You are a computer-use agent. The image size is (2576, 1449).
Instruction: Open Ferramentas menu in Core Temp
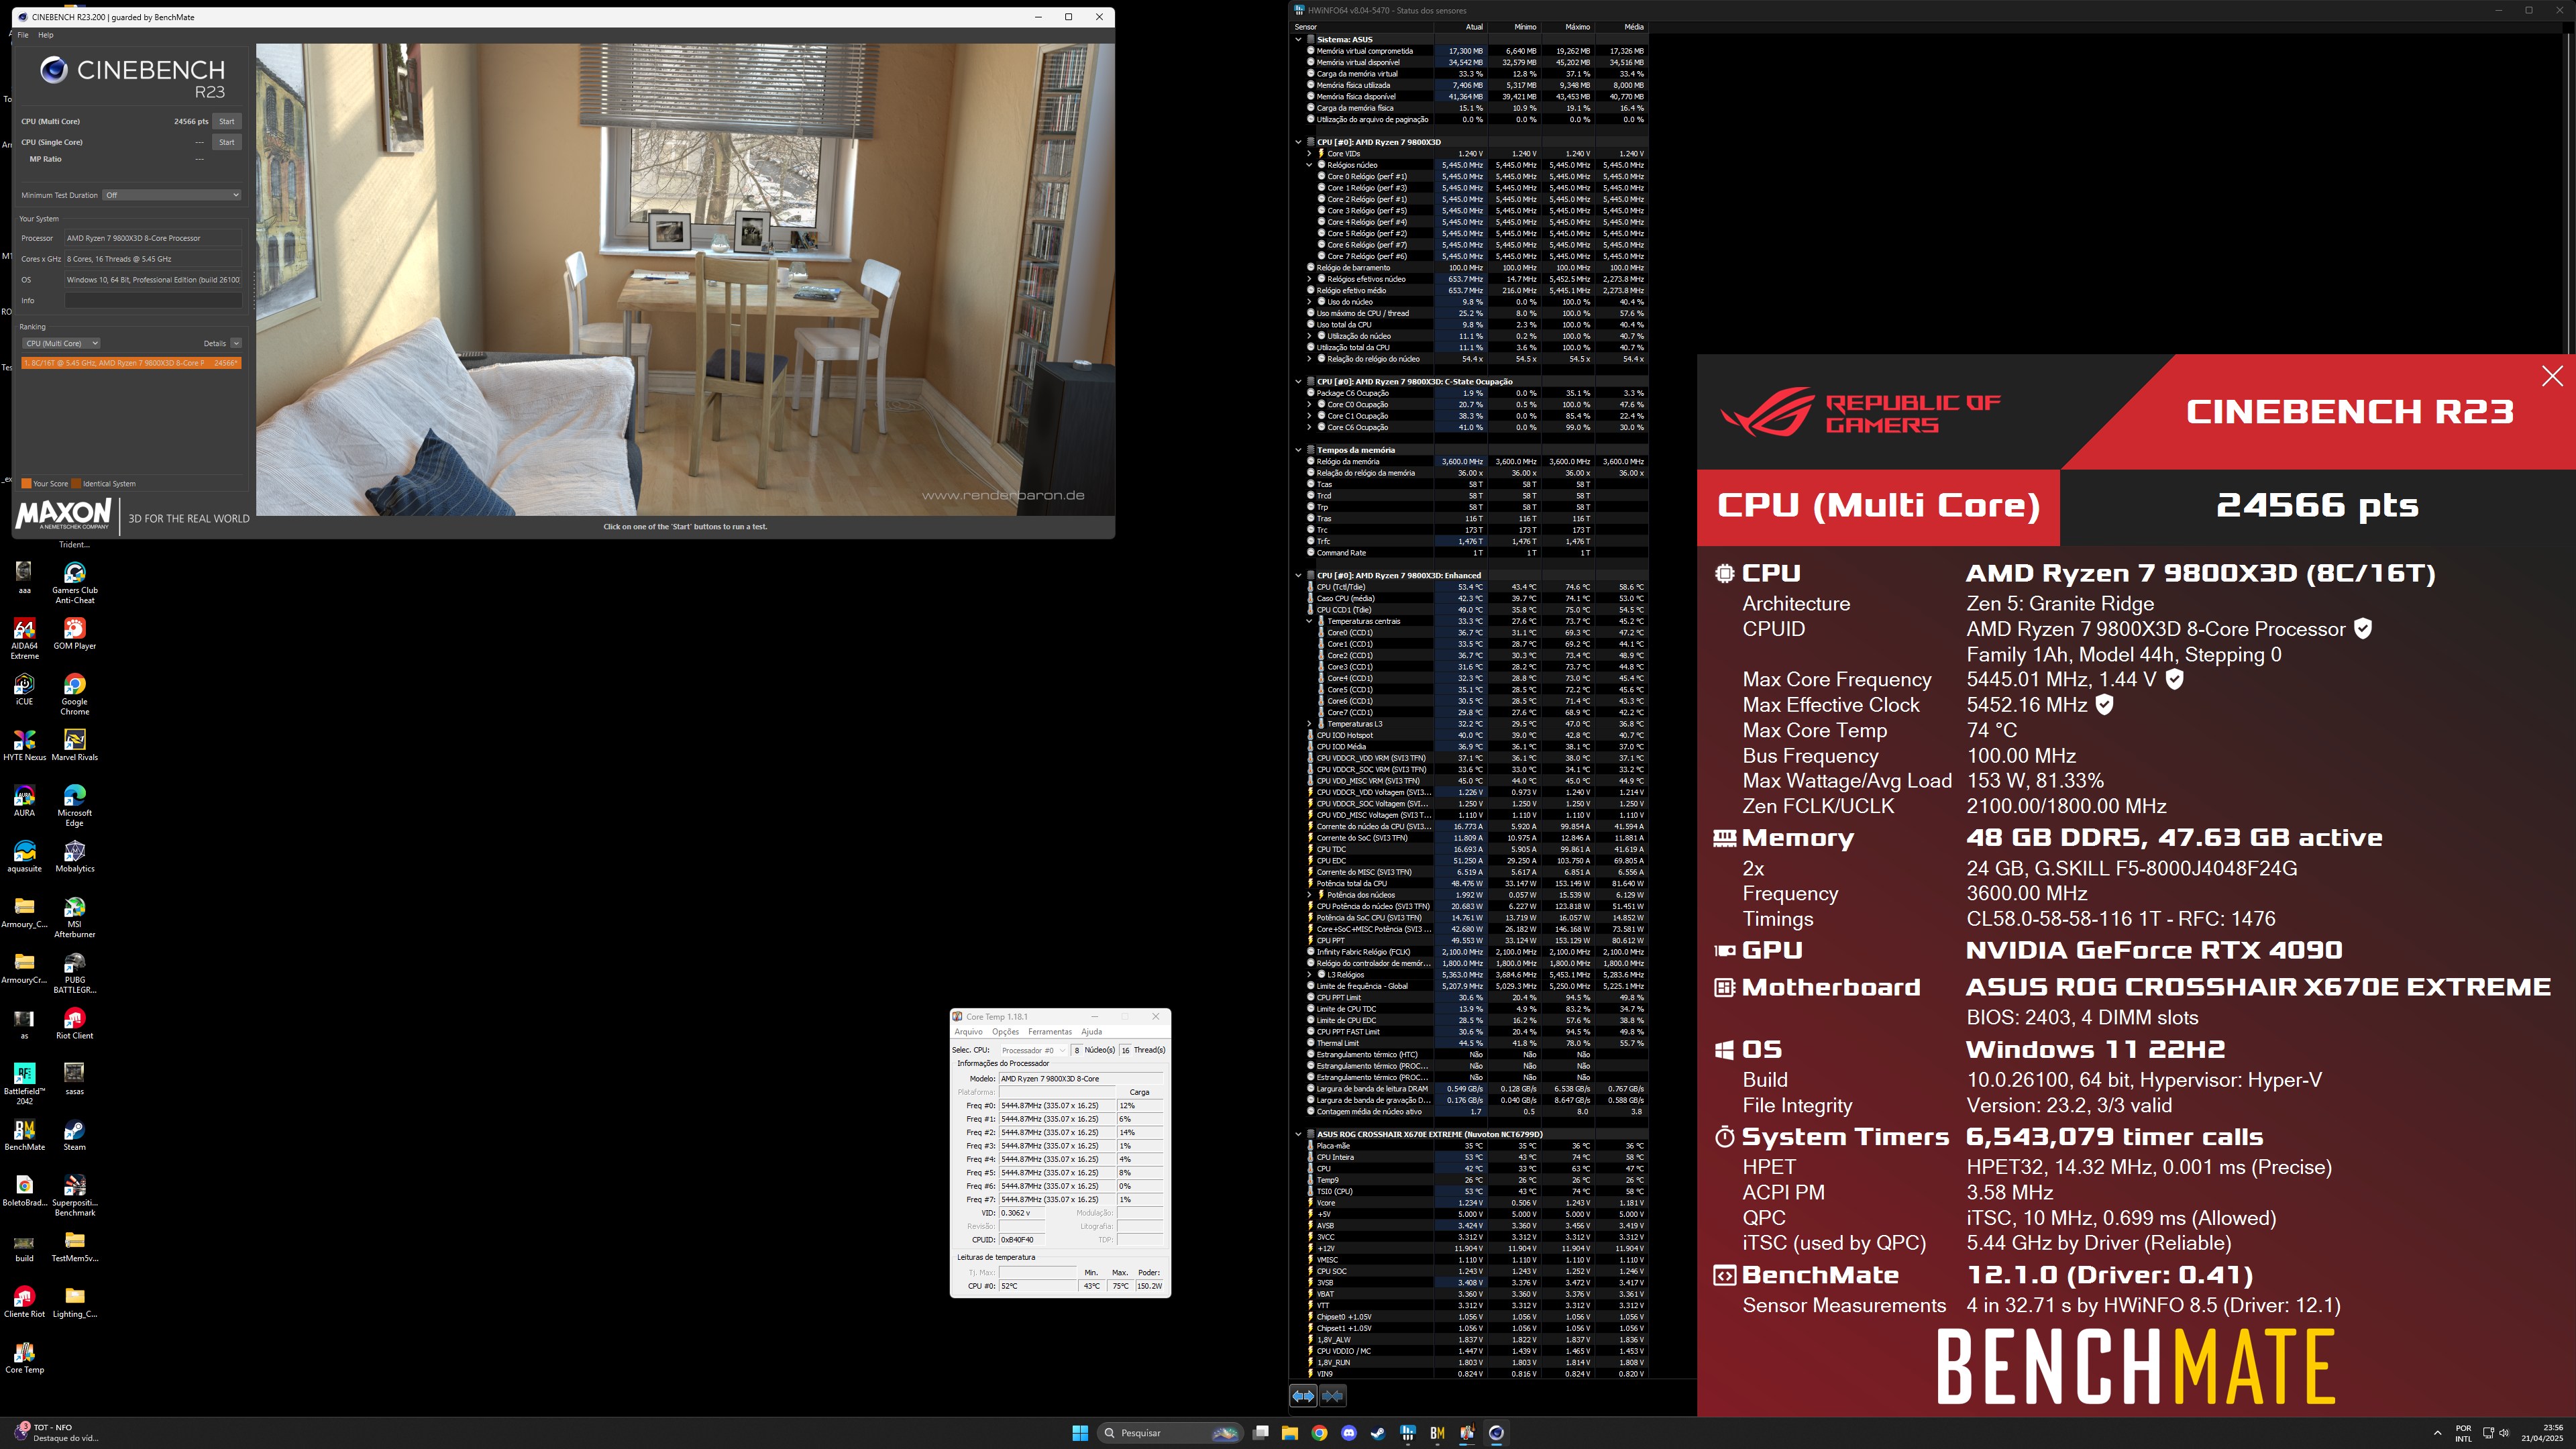[x=1050, y=1032]
